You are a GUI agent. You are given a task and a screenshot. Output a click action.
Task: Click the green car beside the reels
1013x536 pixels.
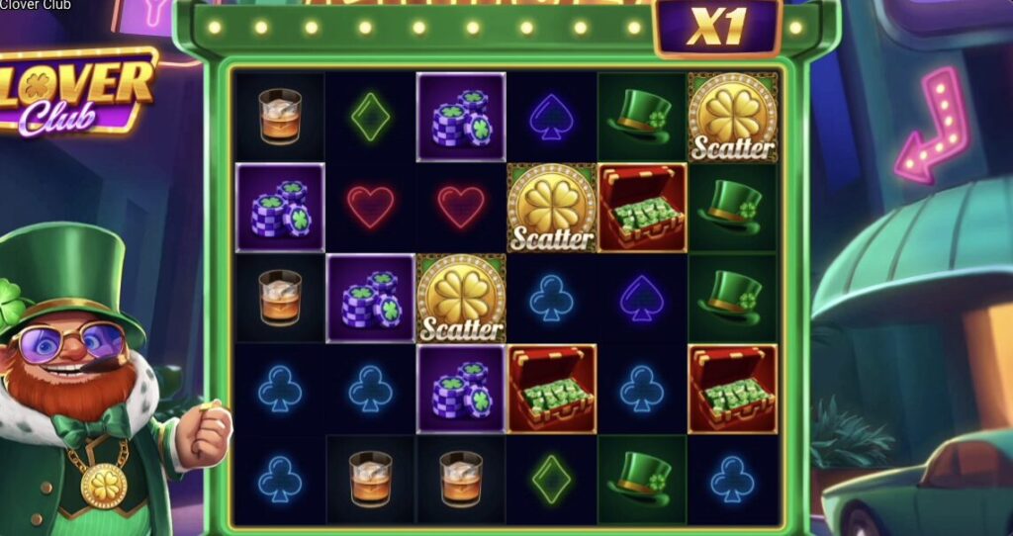[917, 485]
